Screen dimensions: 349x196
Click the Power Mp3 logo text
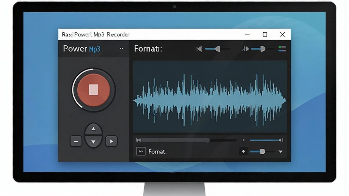[x=82, y=49]
